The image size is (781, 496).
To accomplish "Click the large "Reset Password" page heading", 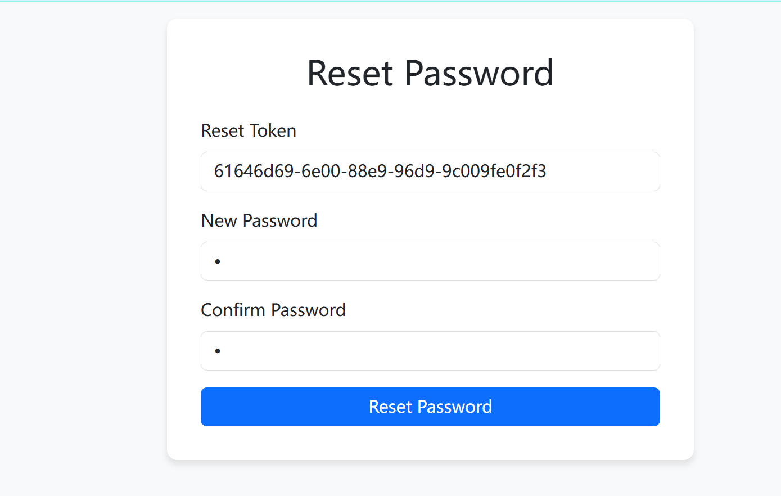I will [430, 73].
